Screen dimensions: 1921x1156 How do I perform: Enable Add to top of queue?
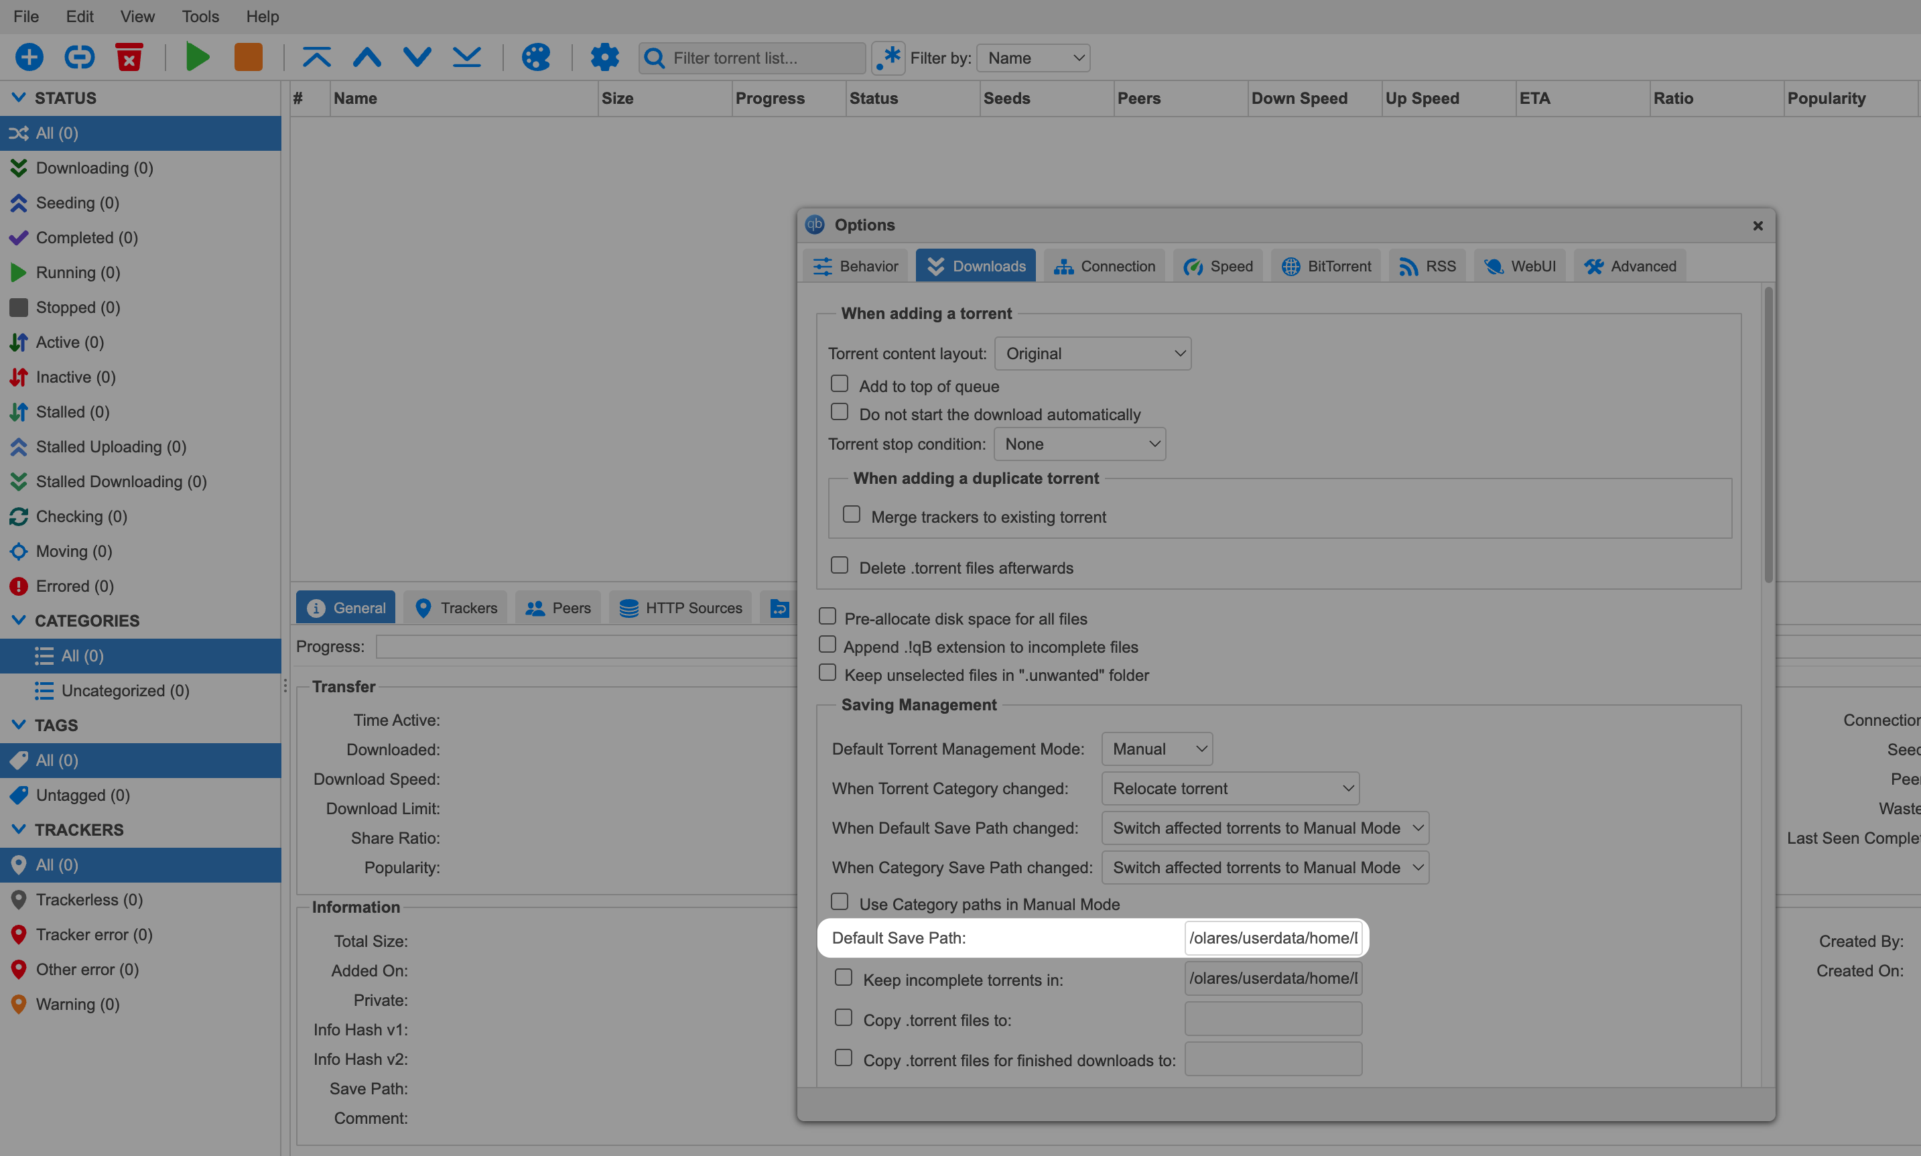pyautogui.click(x=840, y=384)
